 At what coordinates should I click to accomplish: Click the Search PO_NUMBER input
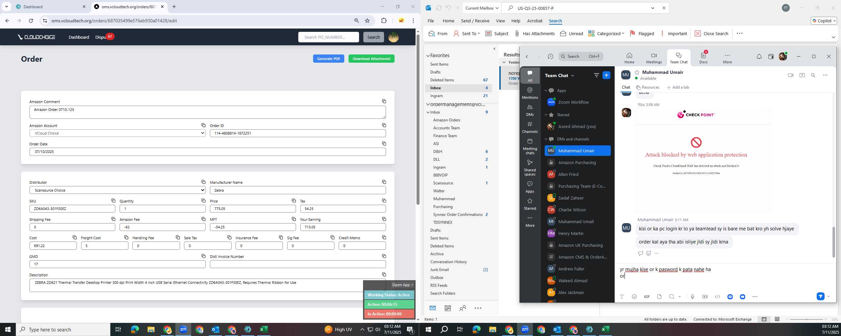coord(329,37)
